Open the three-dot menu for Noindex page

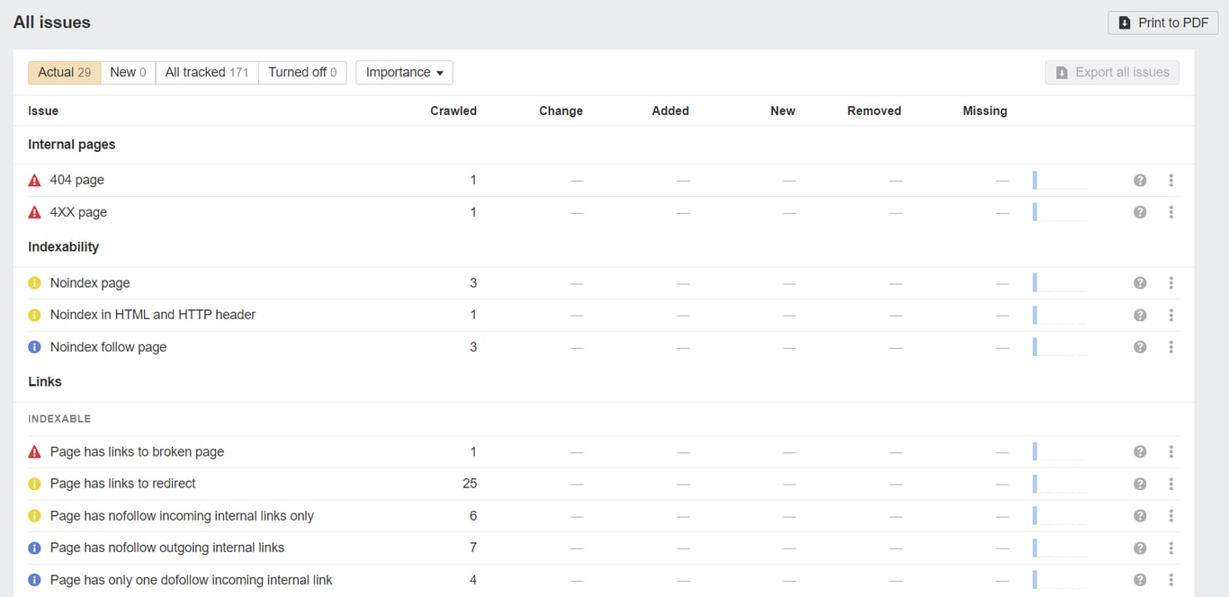click(x=1171, y=282)
